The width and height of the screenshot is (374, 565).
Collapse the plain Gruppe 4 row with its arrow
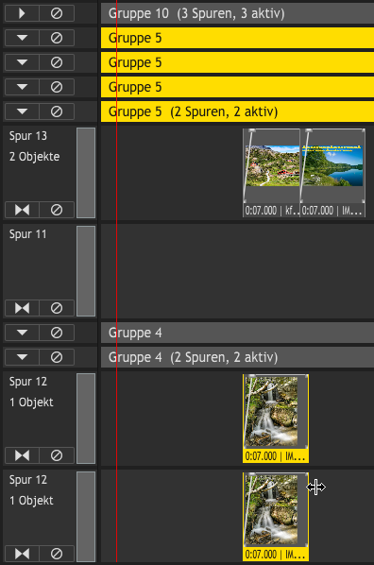tap(22, 333)
